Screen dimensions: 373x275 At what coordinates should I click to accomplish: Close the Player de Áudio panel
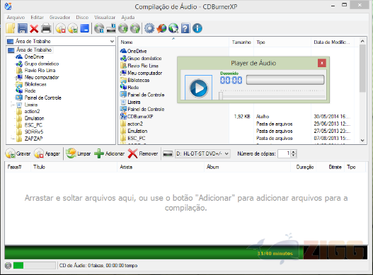[321, 63]
